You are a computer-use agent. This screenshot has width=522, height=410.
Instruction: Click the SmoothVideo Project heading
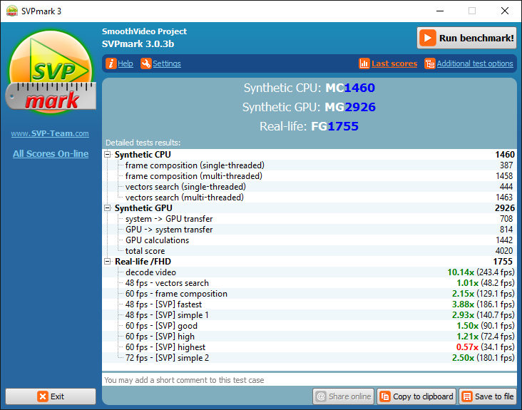[x=145, y=31]
